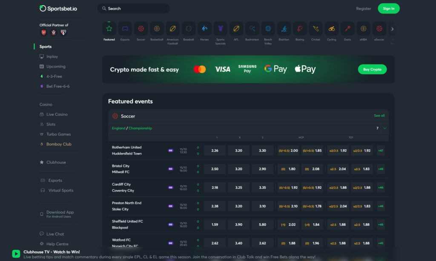Open the eSoccer category icon

(x=379, y=29)
